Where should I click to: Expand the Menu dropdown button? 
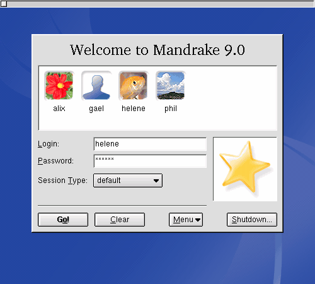[186, 220]
